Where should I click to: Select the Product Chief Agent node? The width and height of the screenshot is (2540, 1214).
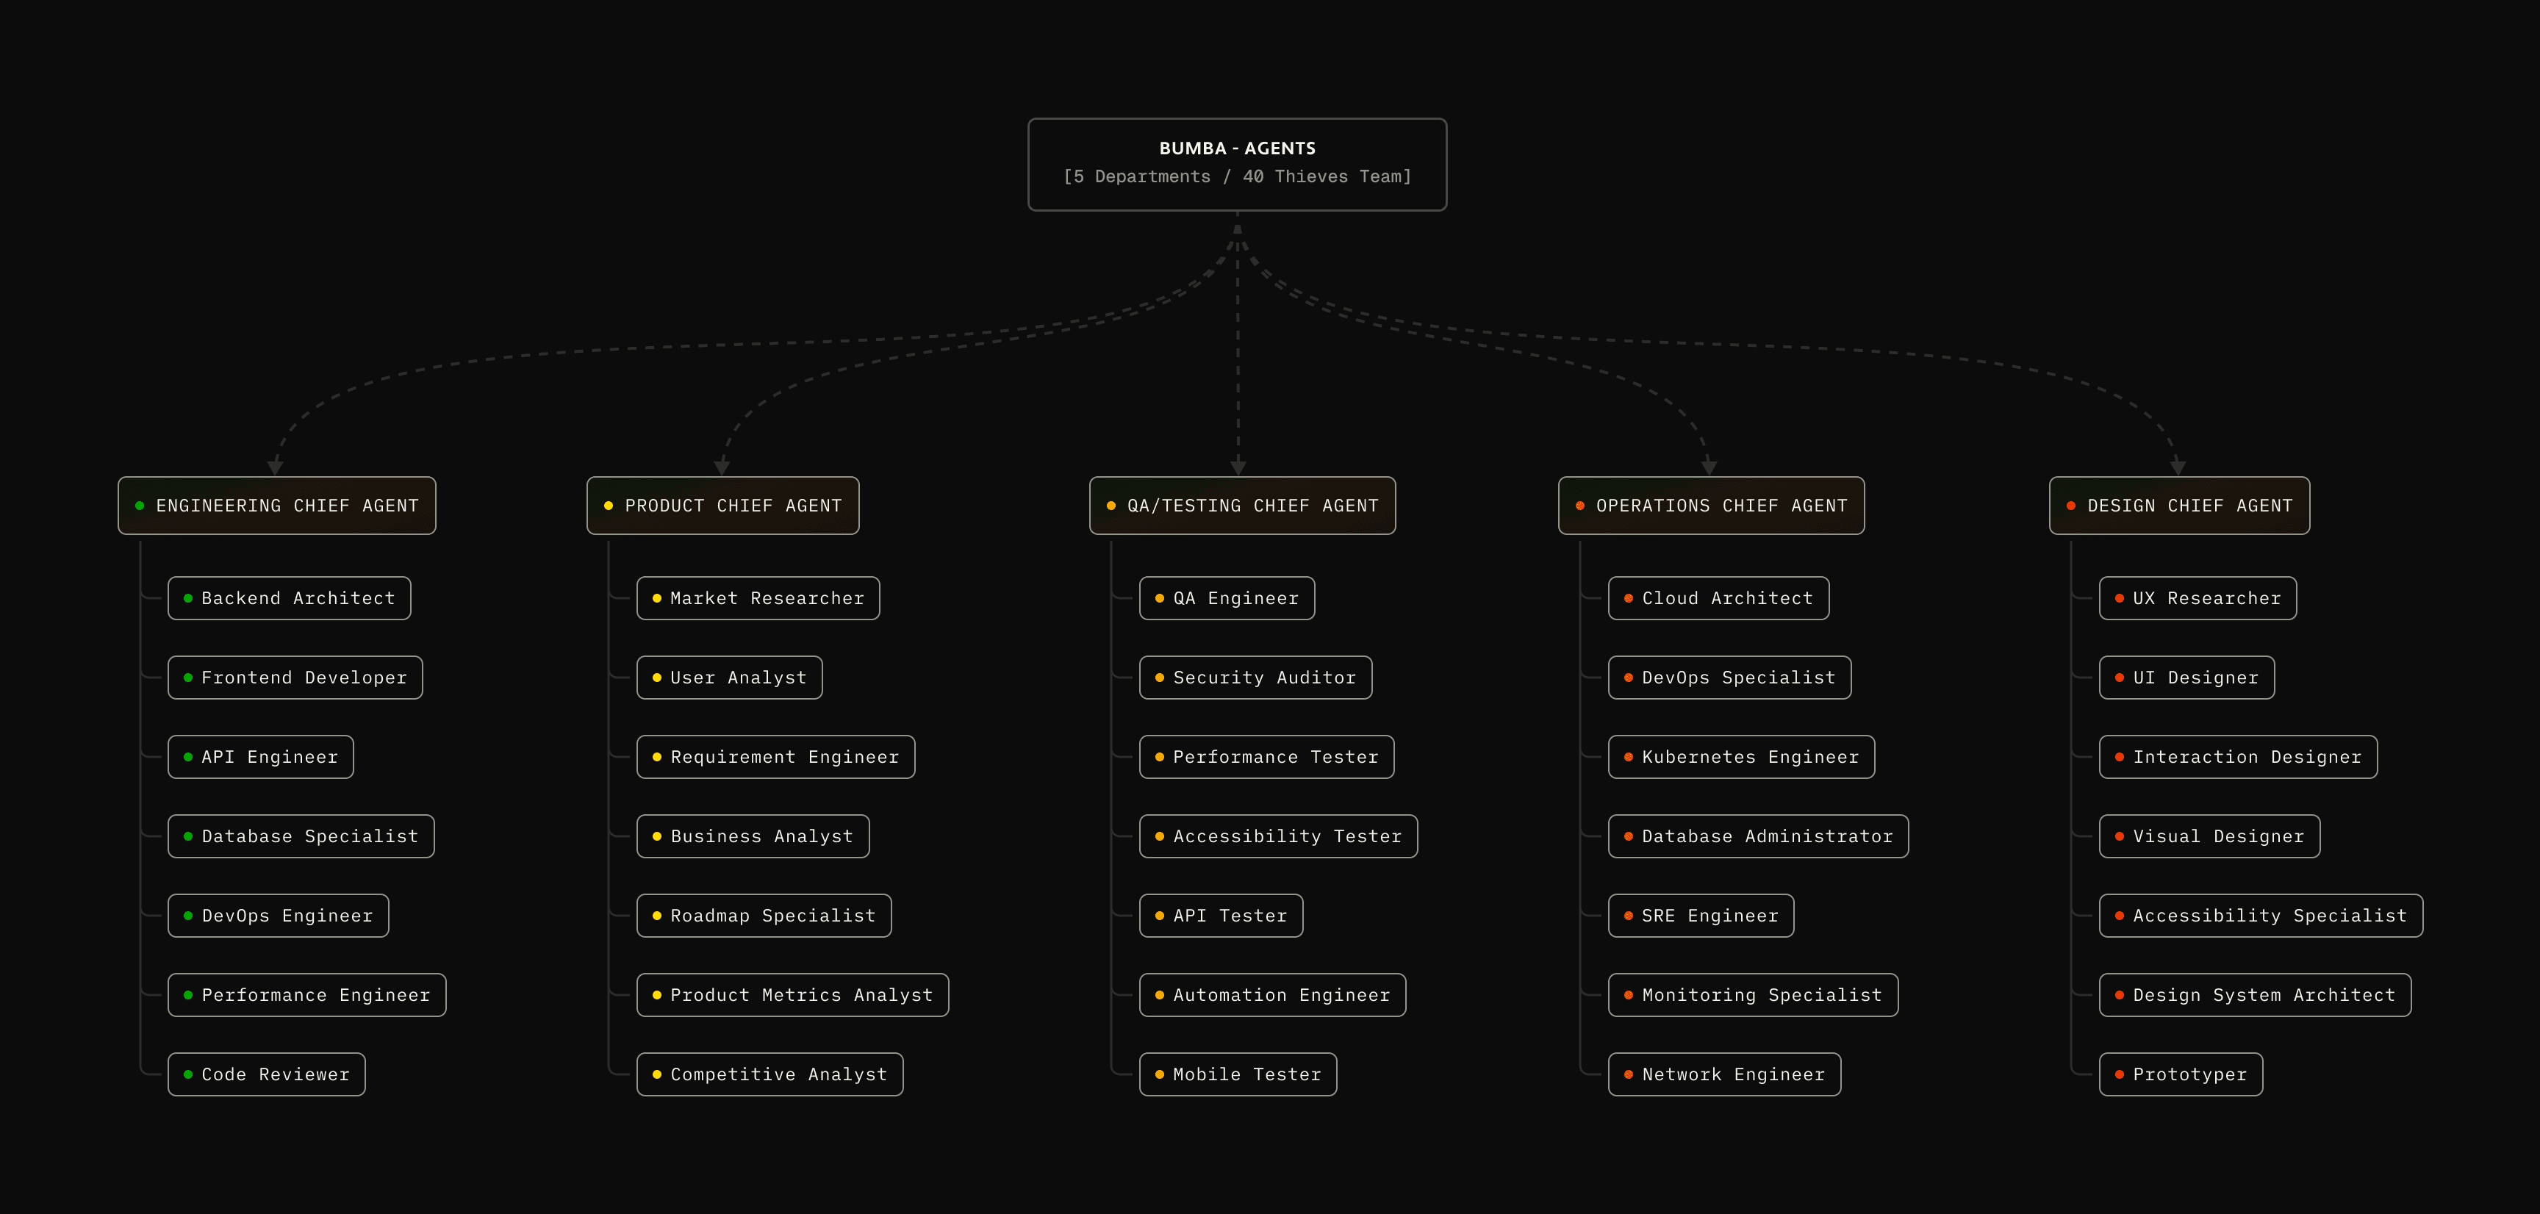click(722, 506)
